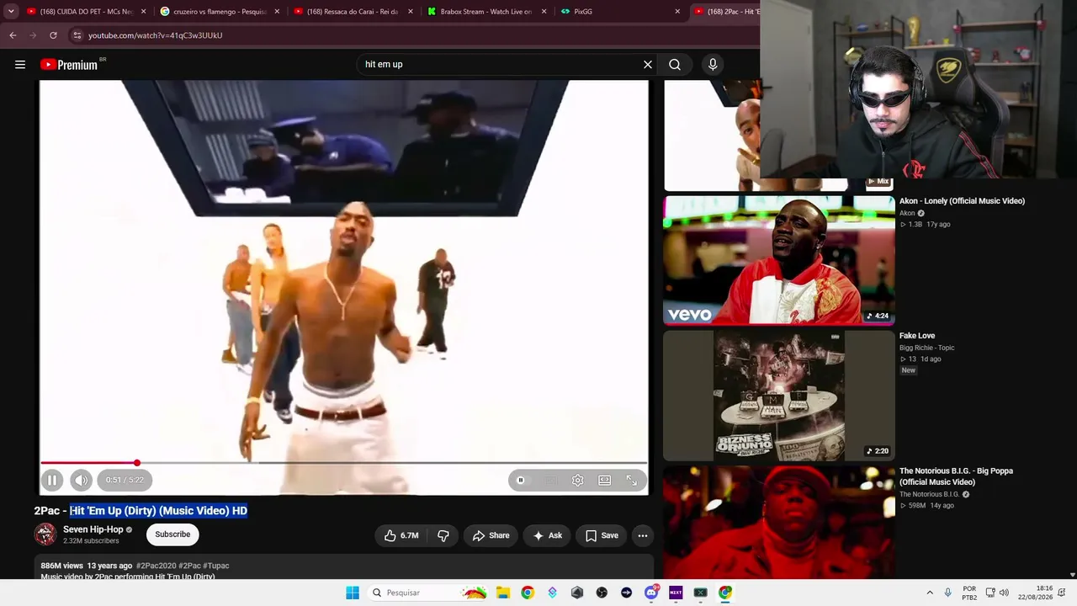Click the search magnifier button
Image resolution: width=1077 pixels, height=606 pixels.
tap(675, 65)
